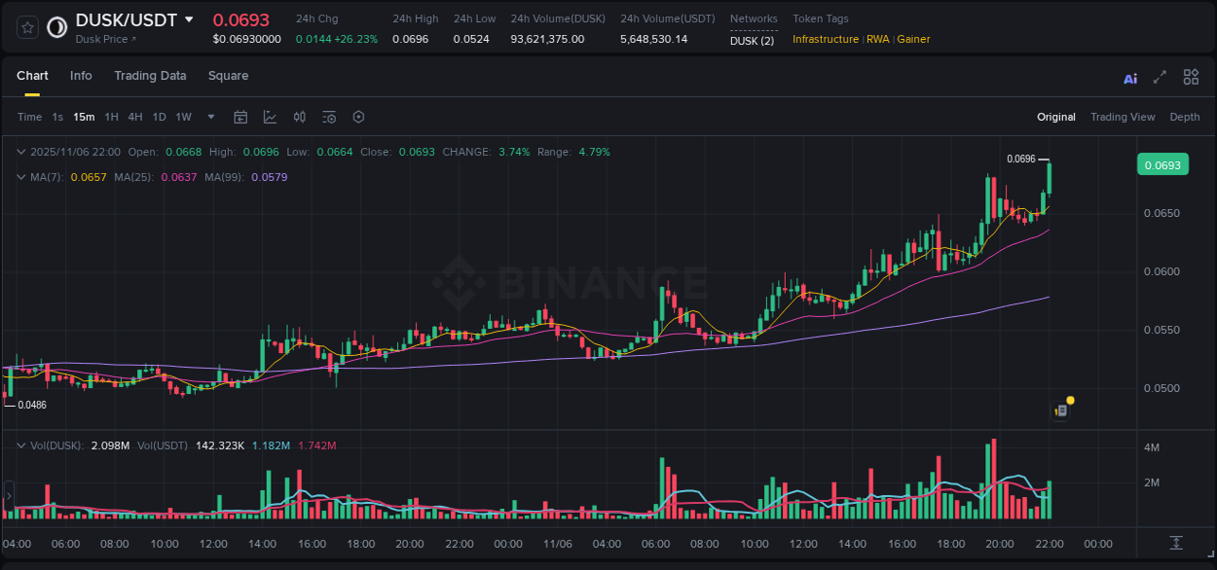
Task: Click the star favorite icon beside DUSK/USDT
Action: 26,27
